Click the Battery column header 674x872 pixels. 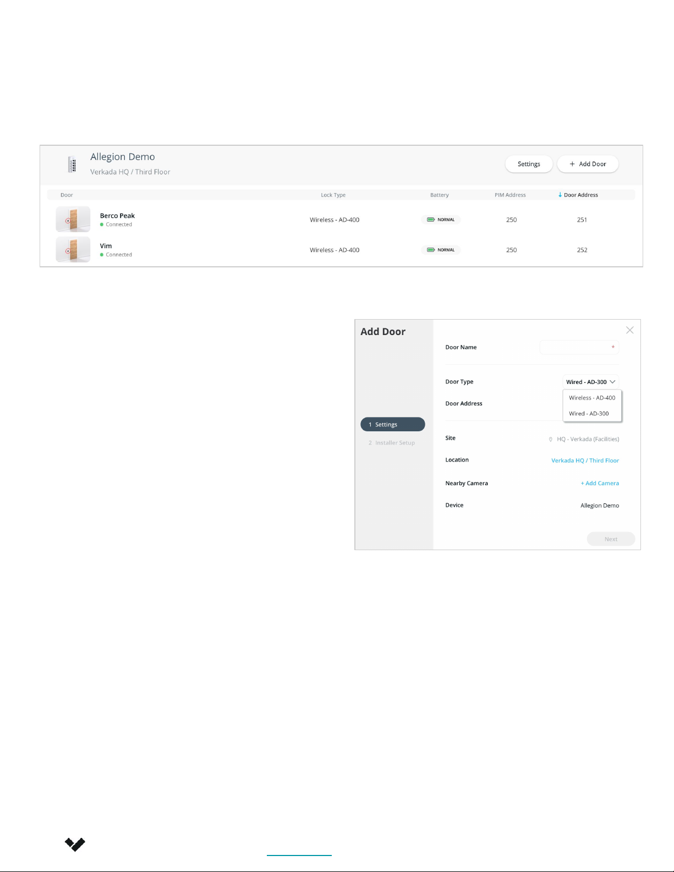coord(440,195)
